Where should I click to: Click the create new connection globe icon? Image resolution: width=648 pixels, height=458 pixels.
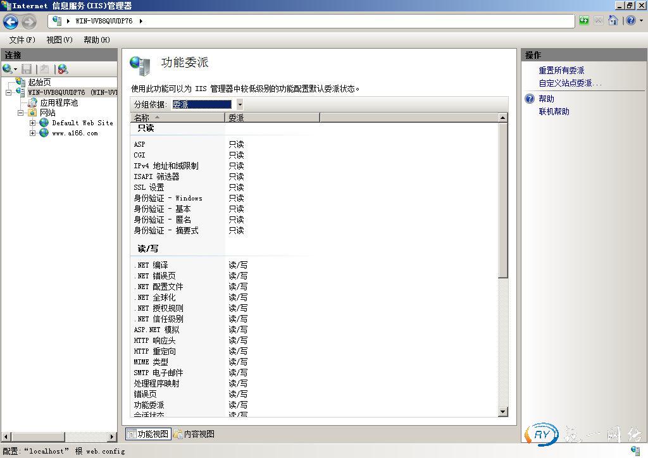pyautogui.click(x=7, y=68)
